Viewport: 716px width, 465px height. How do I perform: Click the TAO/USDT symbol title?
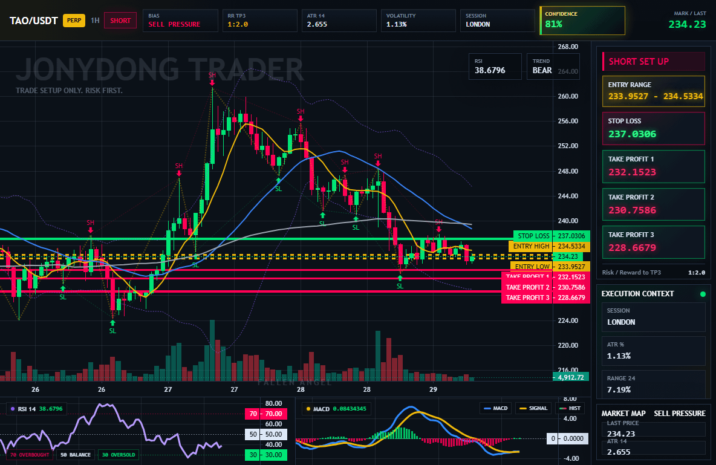click(x=34, y=21)
